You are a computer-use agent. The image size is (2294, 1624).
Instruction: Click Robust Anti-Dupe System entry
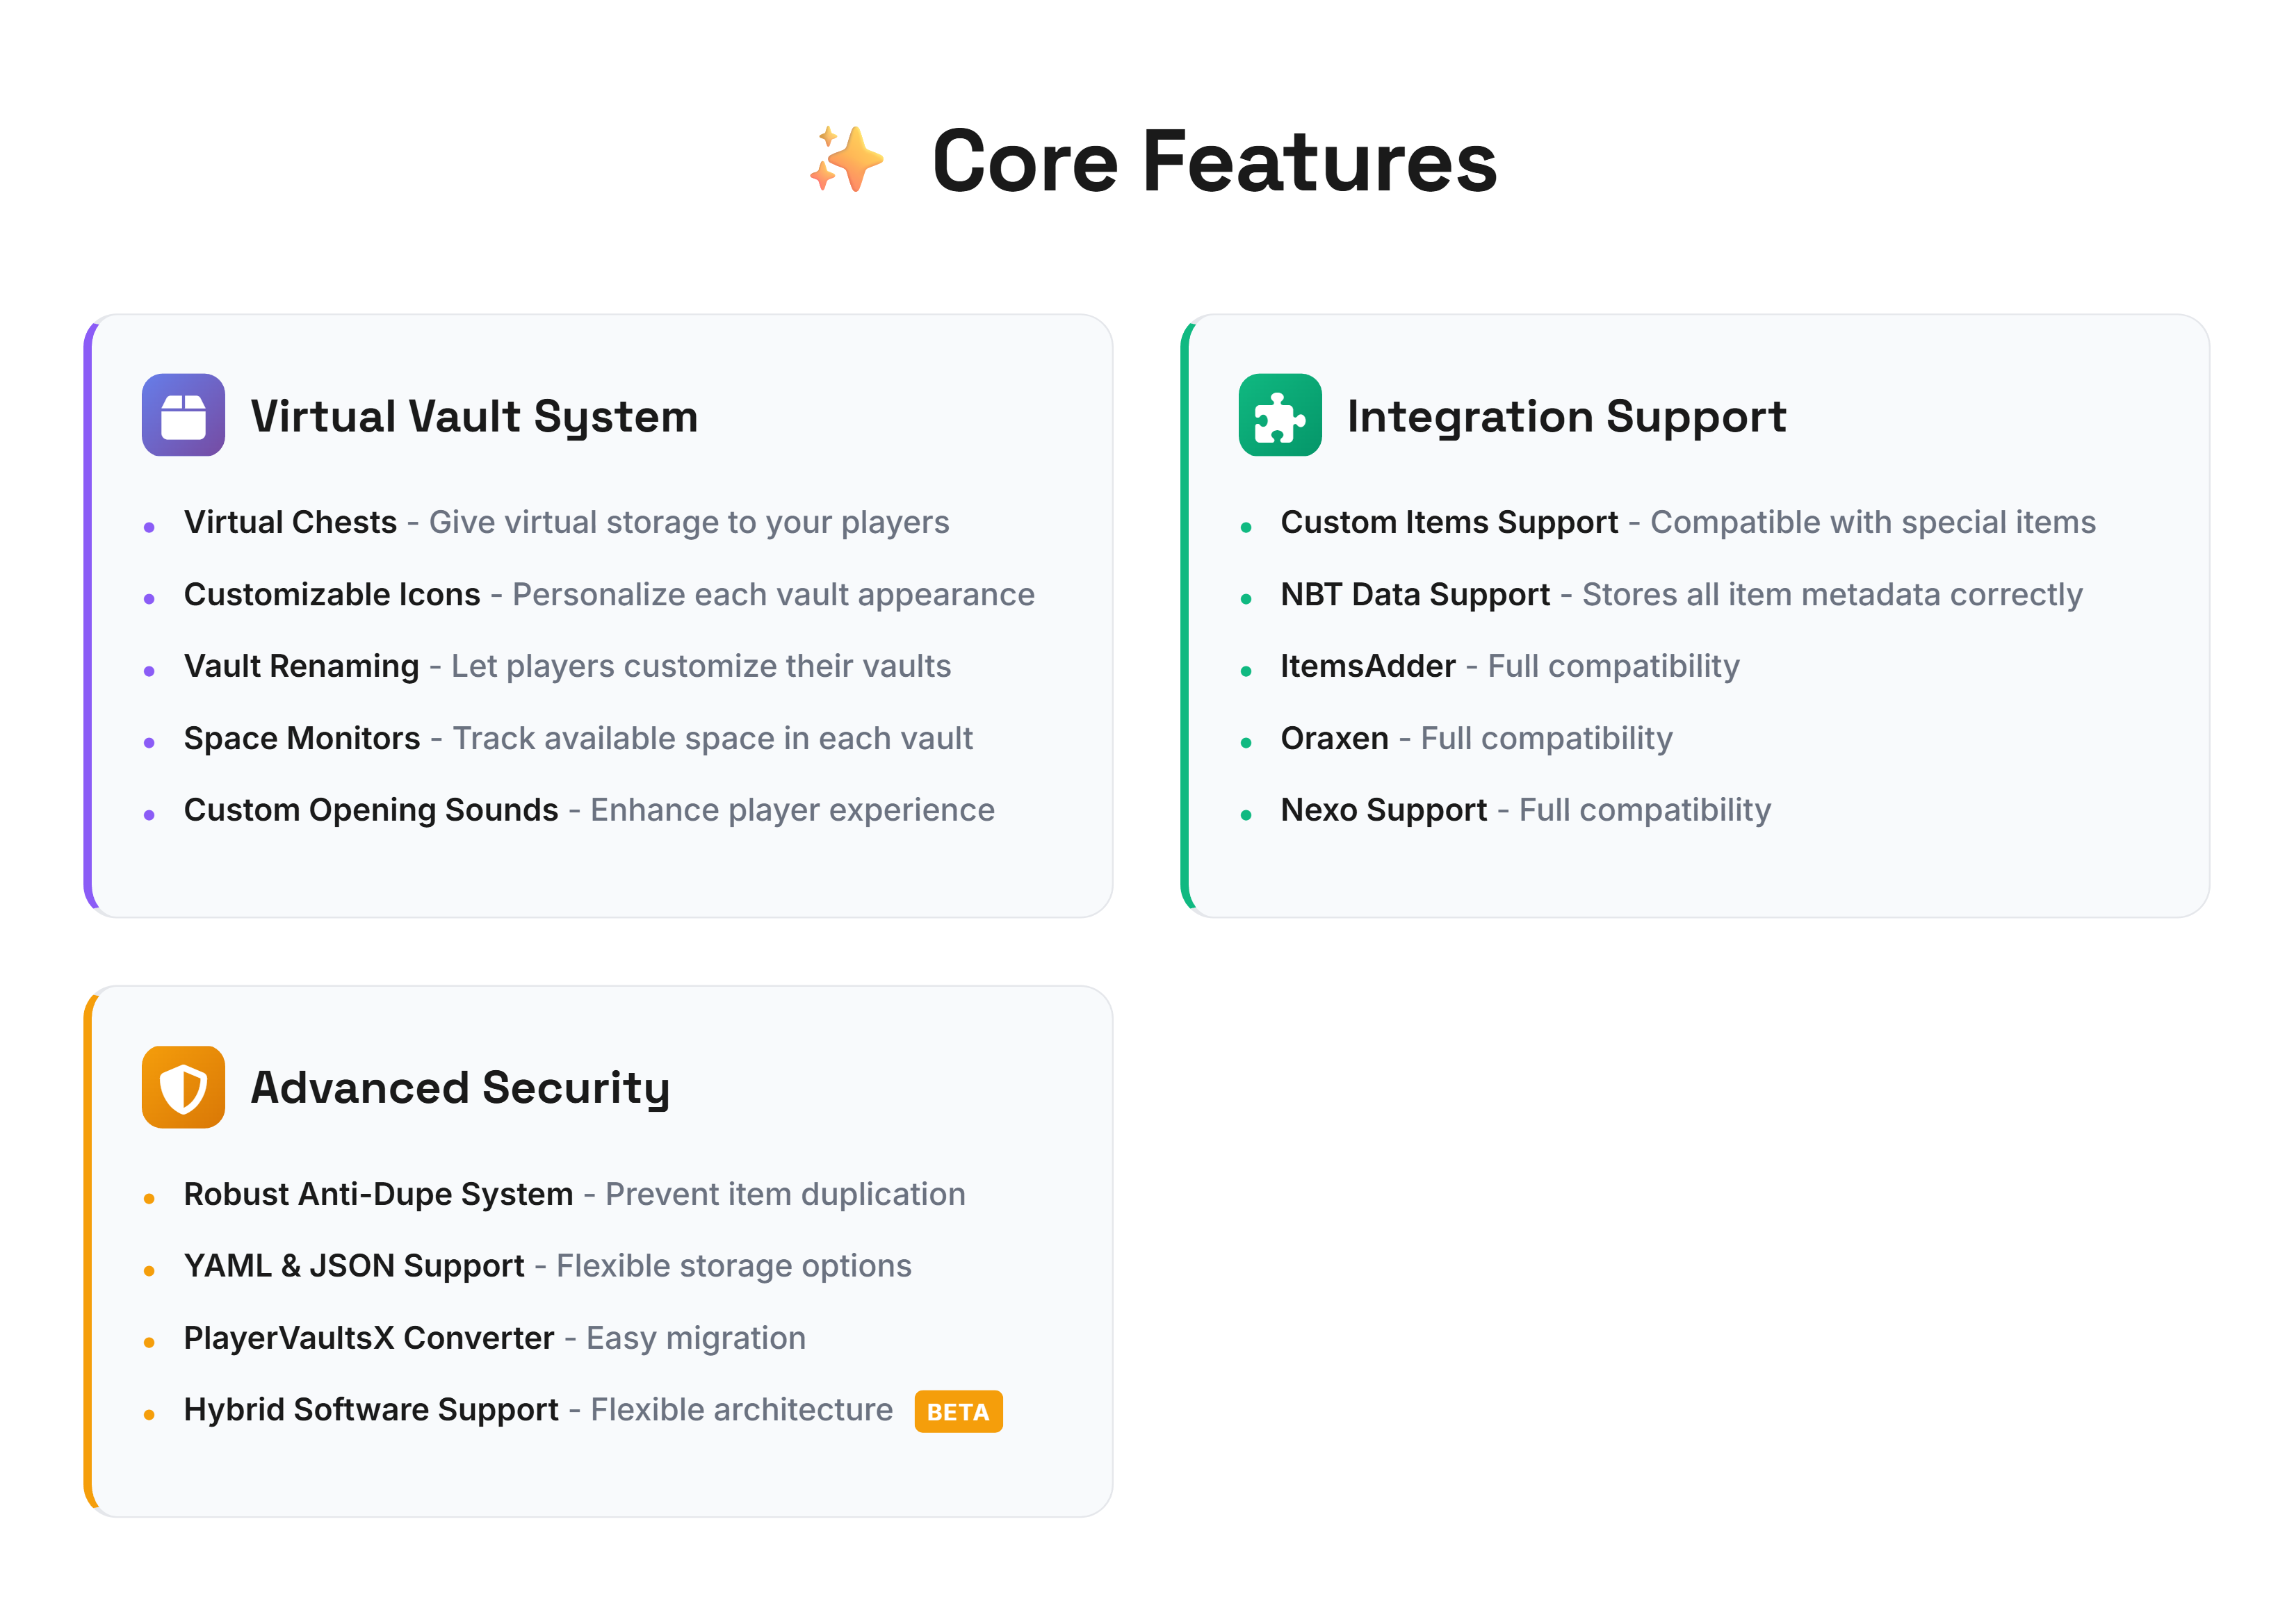pos(574,1194)
